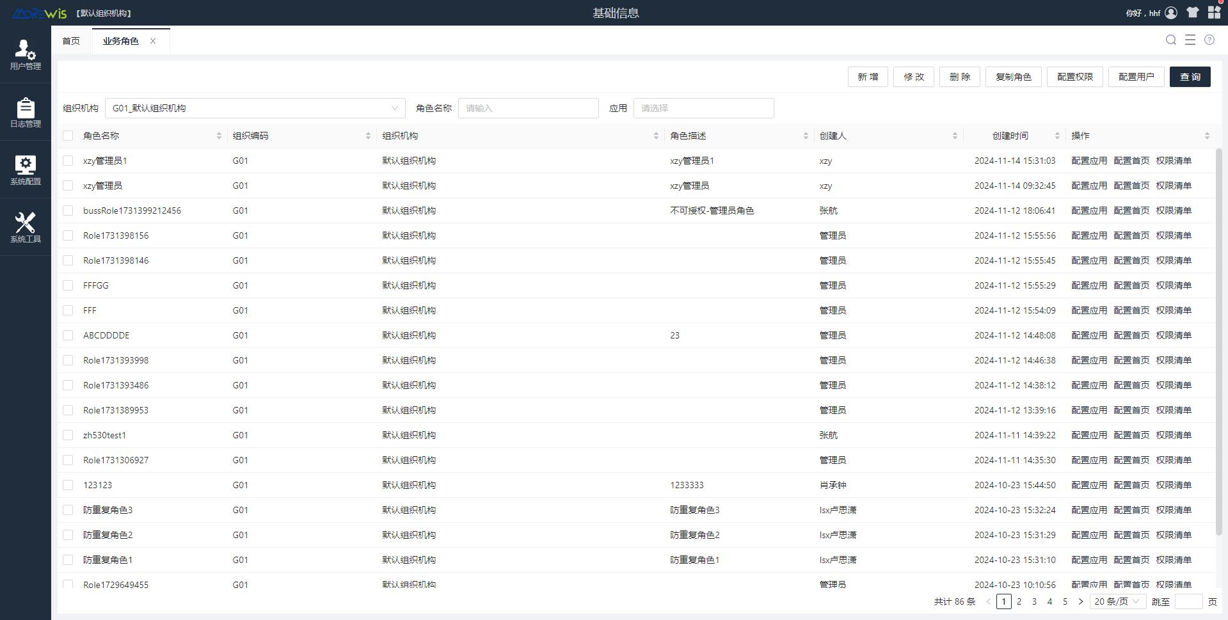Click the 新增 button
Screen dimensions: 1228x620
(867, 77)
